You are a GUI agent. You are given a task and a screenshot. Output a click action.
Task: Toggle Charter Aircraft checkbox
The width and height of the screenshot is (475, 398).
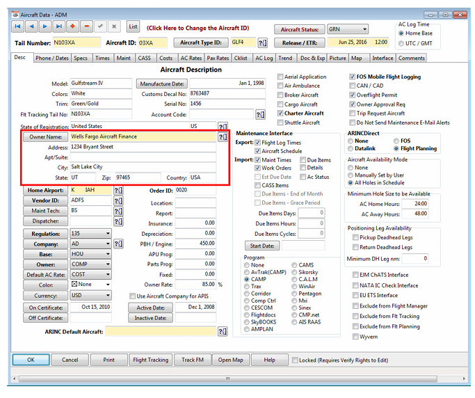(280, 113)
